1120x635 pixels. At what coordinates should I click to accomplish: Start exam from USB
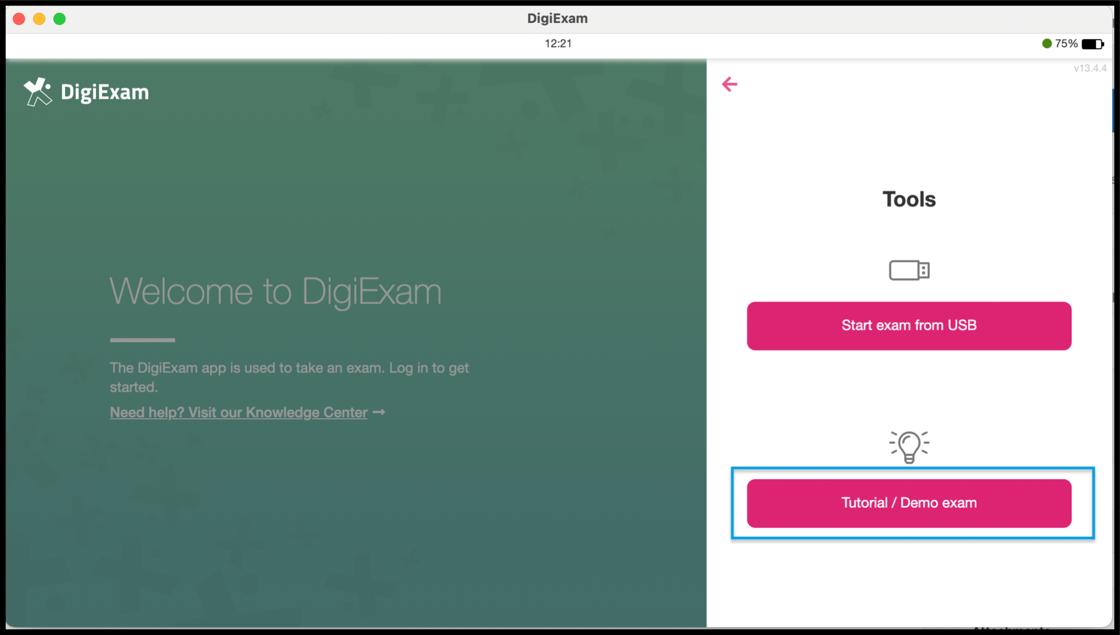tap(909, 326)
